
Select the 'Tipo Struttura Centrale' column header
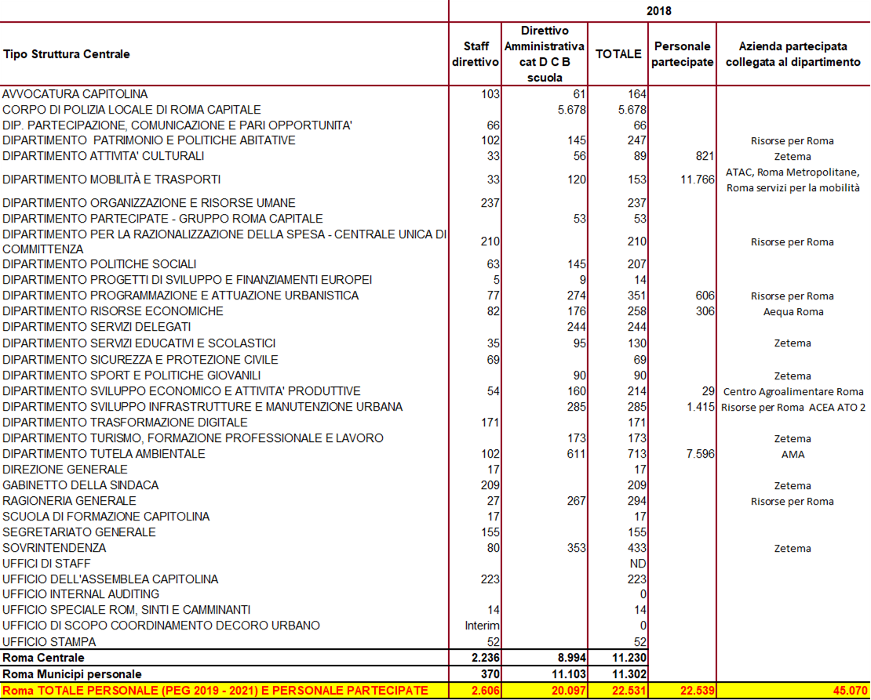[x=66, y=54]
